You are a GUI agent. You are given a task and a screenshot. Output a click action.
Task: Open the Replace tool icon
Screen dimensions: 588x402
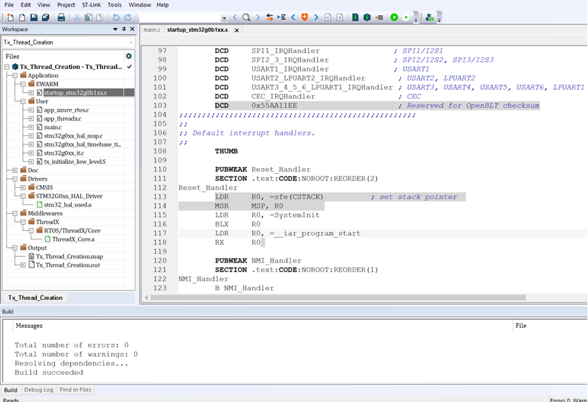click(270, 17)
